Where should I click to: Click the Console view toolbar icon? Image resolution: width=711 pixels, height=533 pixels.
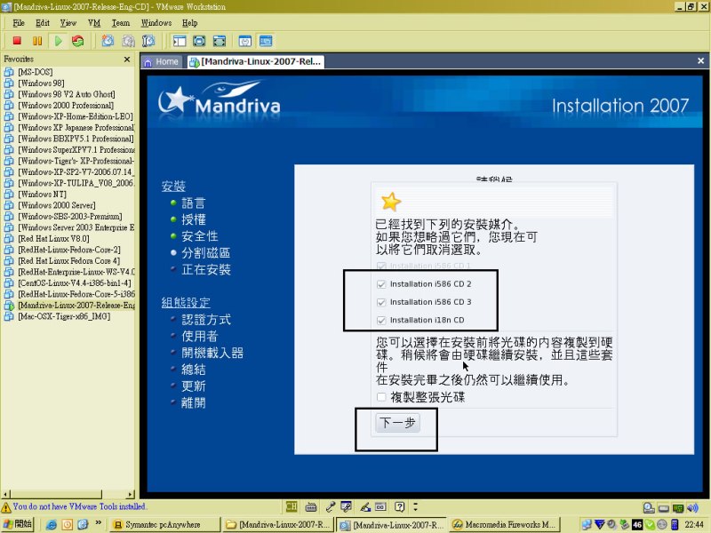266,41
